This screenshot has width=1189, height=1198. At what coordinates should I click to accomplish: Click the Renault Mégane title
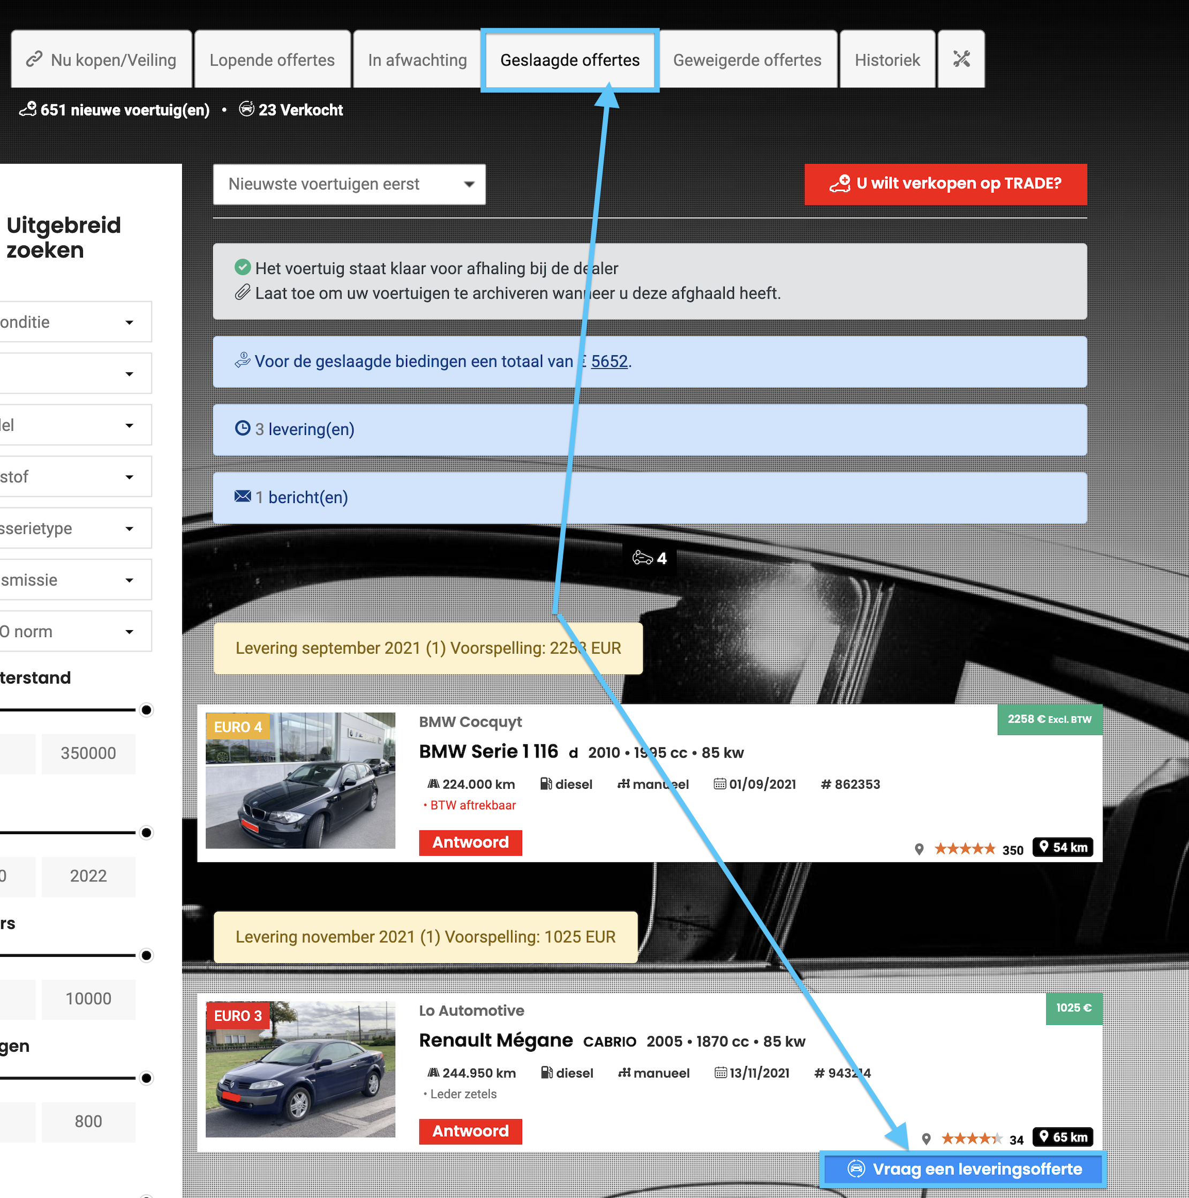coord(496,1040)
